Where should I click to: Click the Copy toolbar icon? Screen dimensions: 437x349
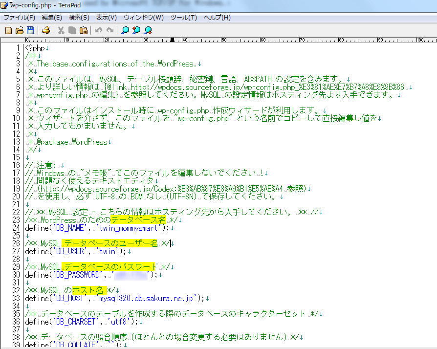(72, 30)
